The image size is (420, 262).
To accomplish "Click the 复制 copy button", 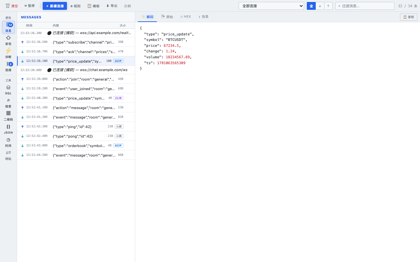I will pyautogui.click(x=409, y=17).
